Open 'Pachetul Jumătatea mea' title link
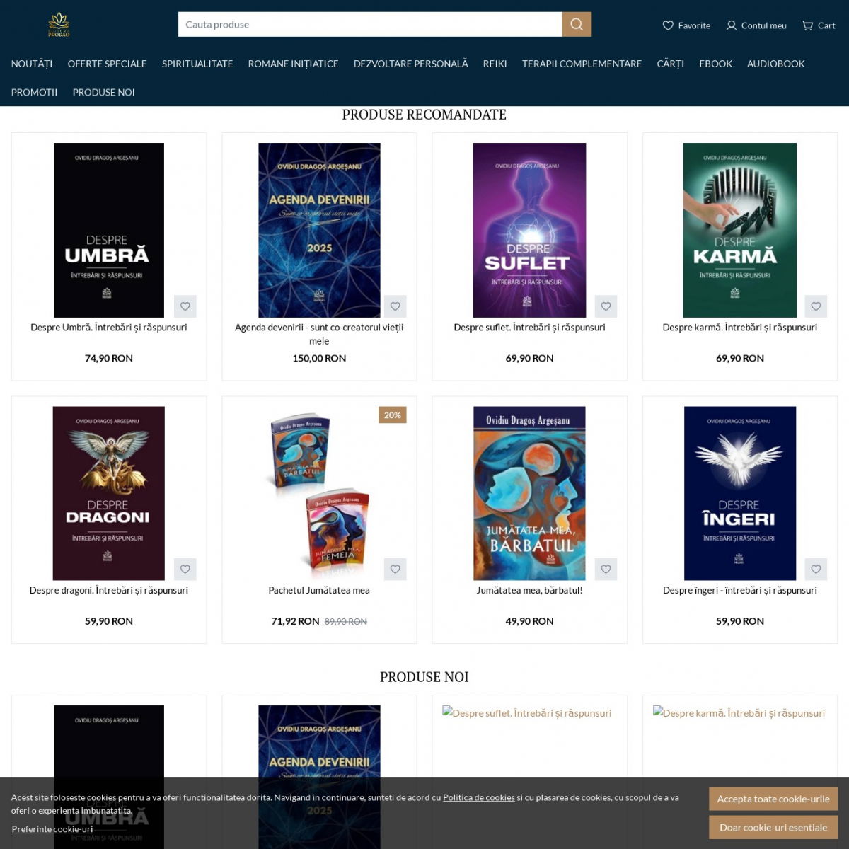 [319, 590]
